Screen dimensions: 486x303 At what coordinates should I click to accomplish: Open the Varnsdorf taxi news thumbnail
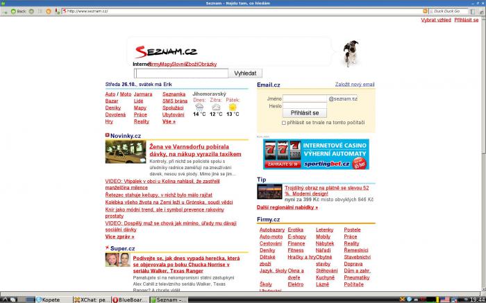[x=126, y=152]
